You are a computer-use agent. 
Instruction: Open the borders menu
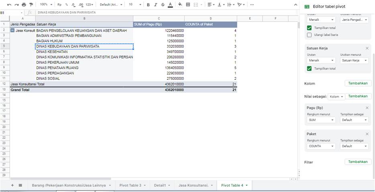point(188,4)
